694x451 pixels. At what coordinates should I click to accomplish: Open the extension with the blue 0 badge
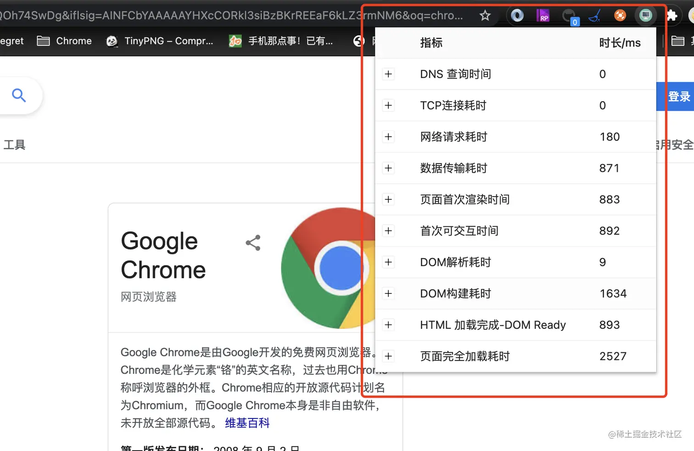click(x=570, y=17)
